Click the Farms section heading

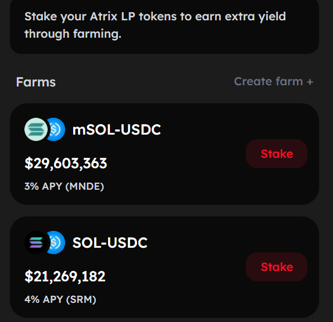pyautogui.click(x=36, y=82)
